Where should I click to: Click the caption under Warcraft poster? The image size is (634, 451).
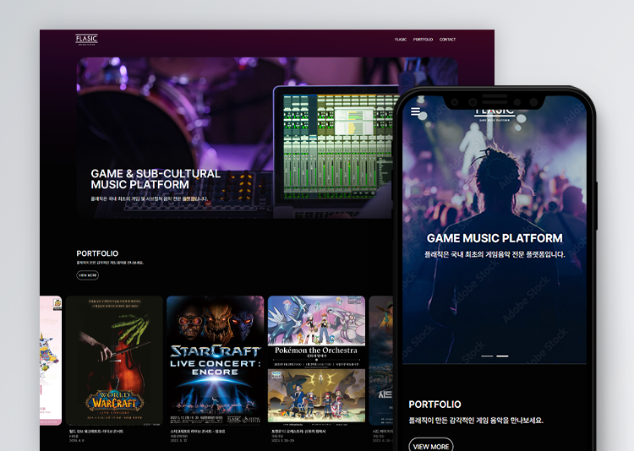coord(96,436)
